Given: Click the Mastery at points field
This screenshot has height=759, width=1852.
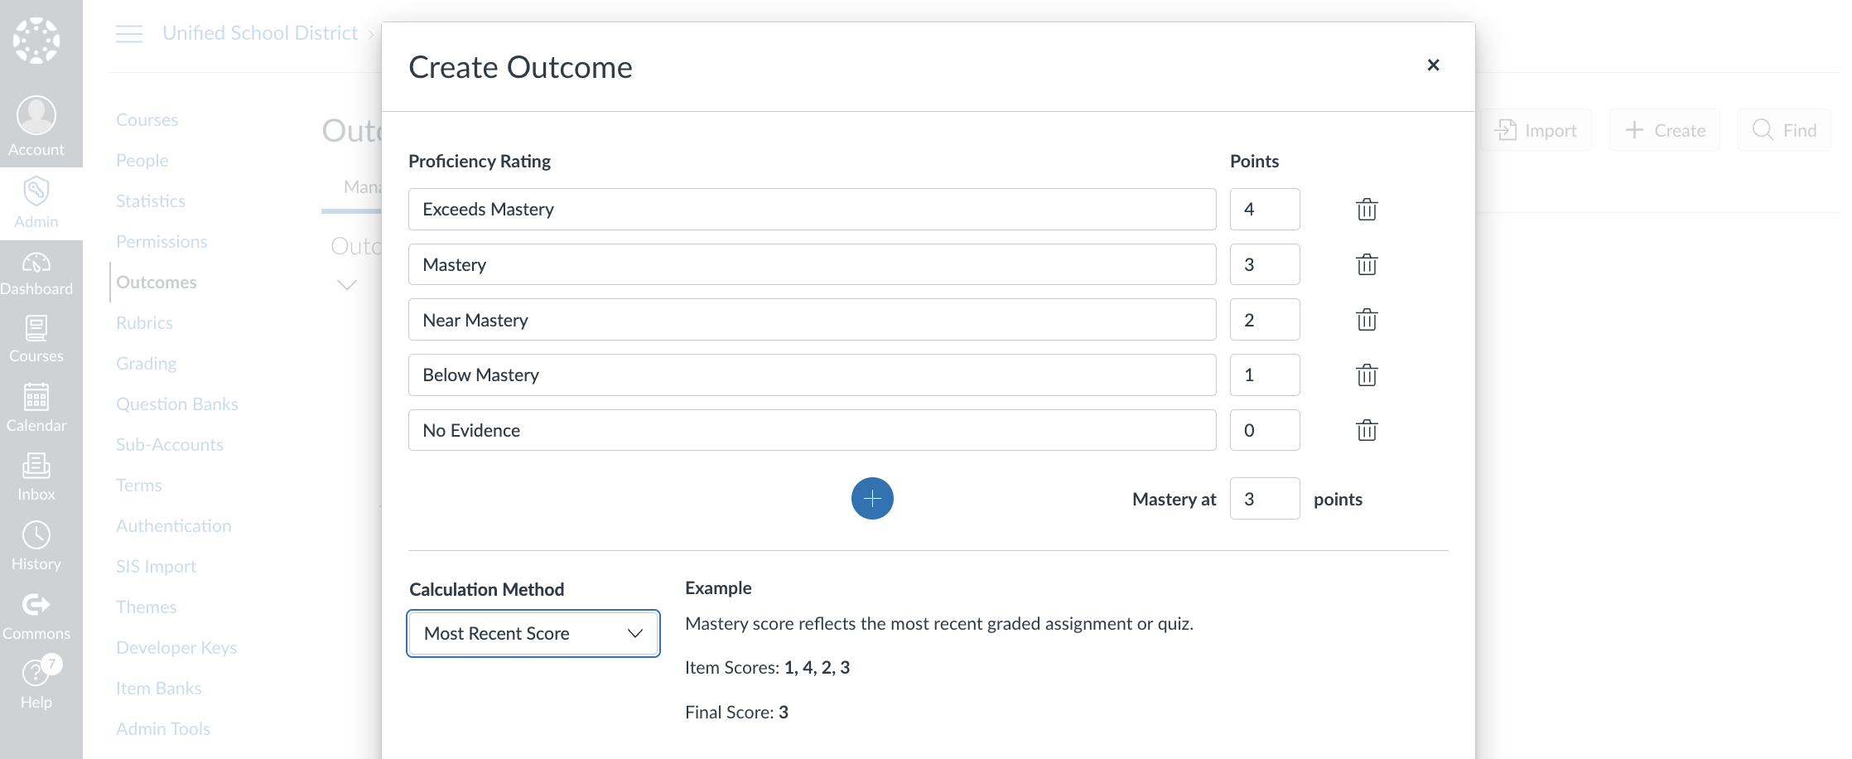Looking at the screenshot, I should pos(1264,499).
